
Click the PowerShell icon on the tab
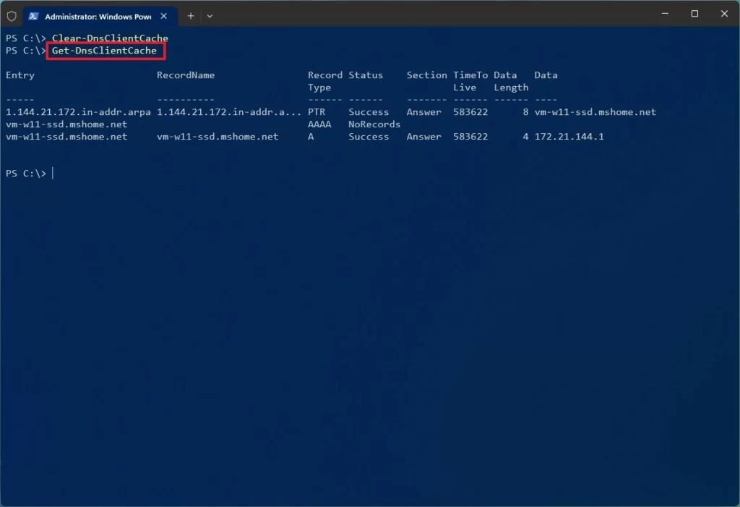click(x=33, y=16)
